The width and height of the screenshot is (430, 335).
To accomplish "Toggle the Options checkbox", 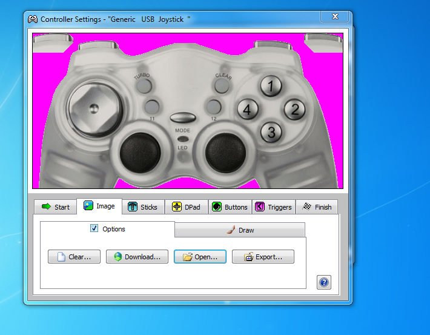I will click(94, 228).
